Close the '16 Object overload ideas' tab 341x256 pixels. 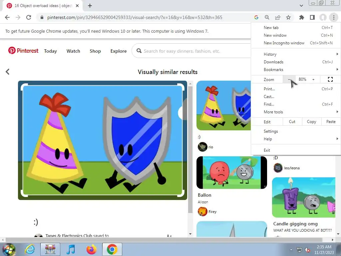77,6
